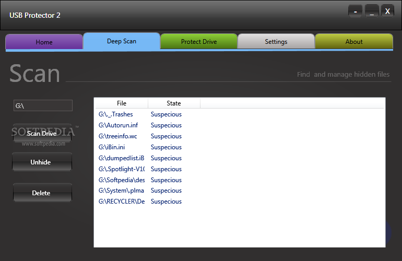Select the G:\treeinfo.wc file row
Image resolution: width=402 pixels, height=261 pixels.
tap(240, 136)
